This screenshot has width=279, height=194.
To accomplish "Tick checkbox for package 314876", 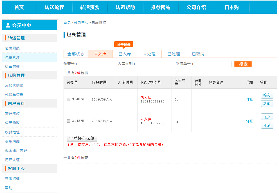I will (68, 99).
